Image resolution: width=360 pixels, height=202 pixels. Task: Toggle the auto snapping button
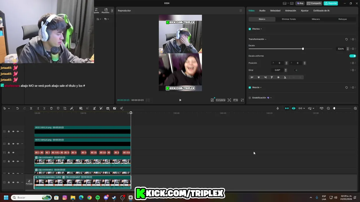(294, 108)
